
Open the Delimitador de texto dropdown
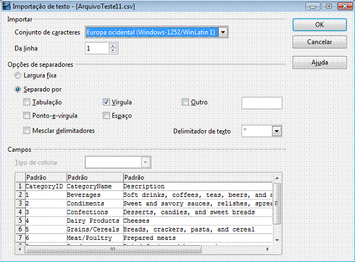tap(277, 131)
